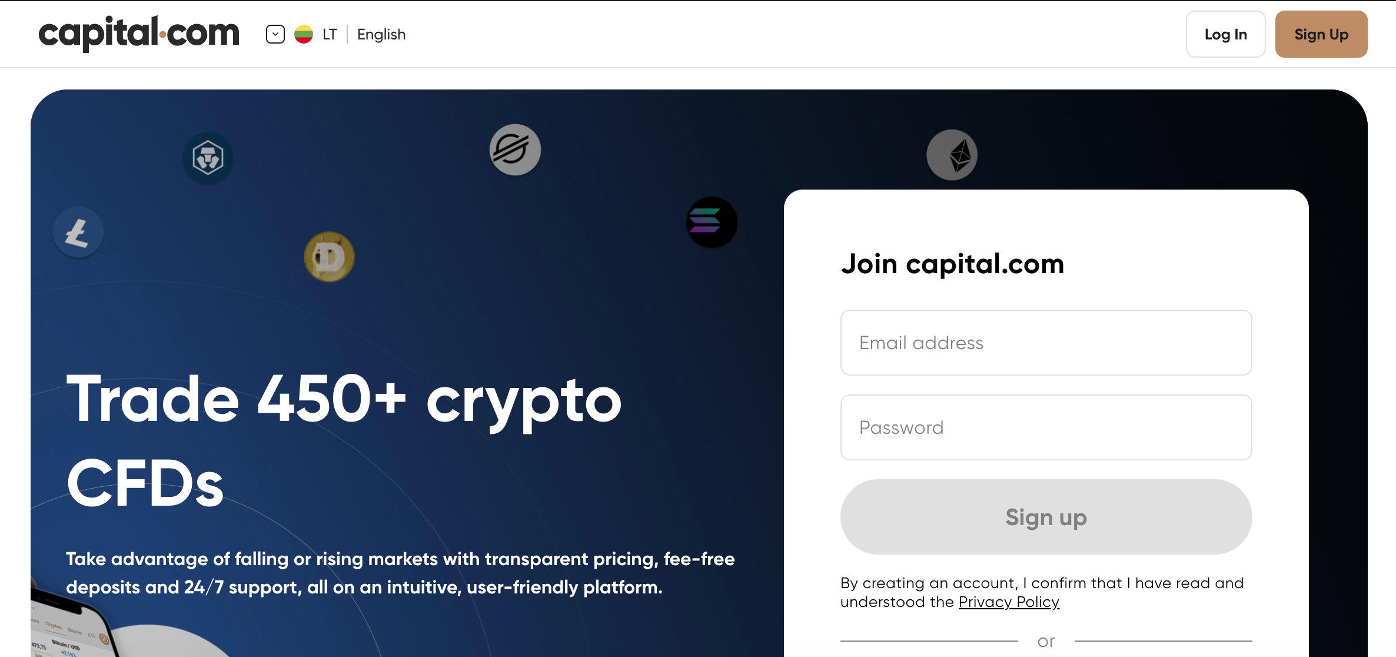Focus the Password field
Image resolution: width=1396 pixels, height=657 pixels.
point(1046,427)
